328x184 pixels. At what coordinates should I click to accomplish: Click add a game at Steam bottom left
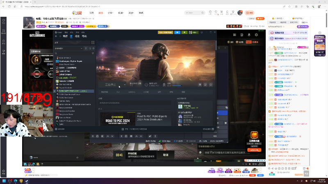(x=60, y=129)
